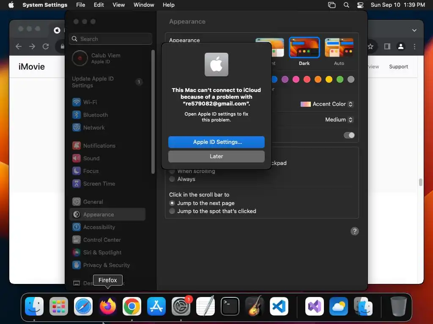The width and height of the screenshot is (433, 324).
Task: Open System Settings app menu
Action: tap(45, 5)
